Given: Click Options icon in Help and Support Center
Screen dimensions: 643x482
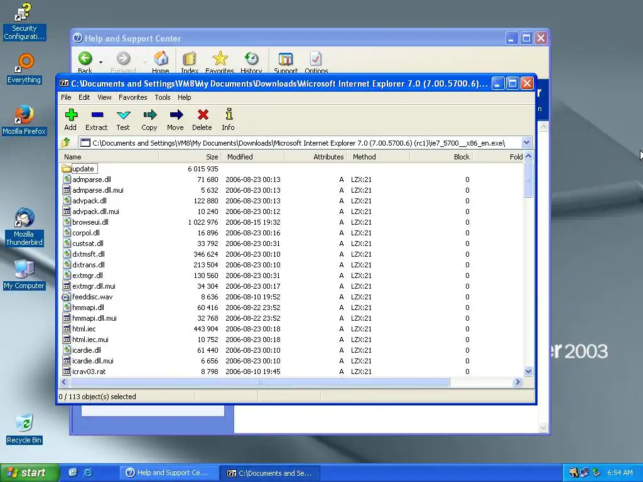Looking at the screenshot, I should tap(316, 58).
